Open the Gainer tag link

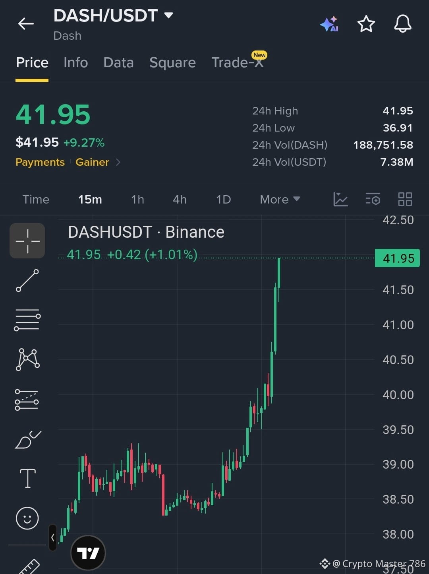point(92,162)
